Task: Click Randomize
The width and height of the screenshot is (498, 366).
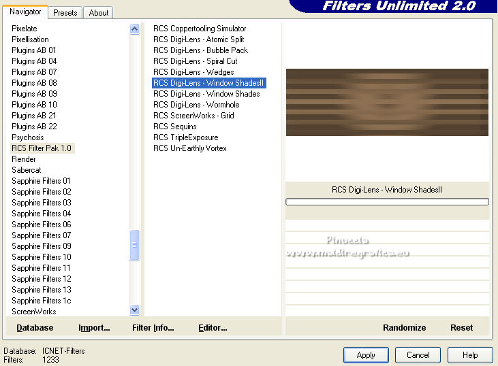Action: (404, 328)
